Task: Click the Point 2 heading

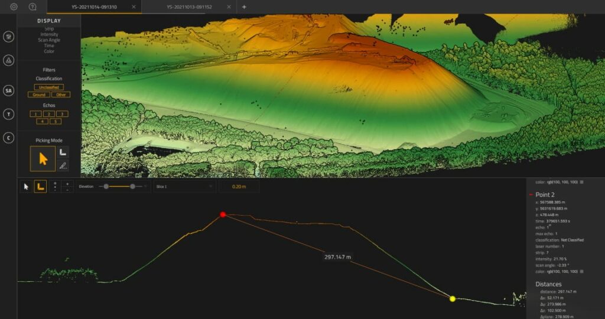Action: point(545,195)
